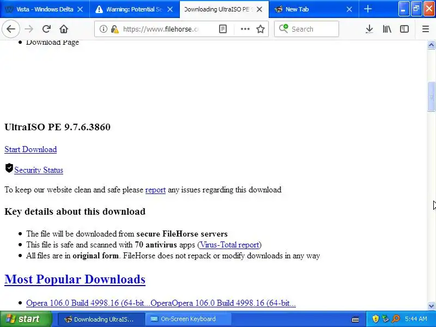Open Opera 106.0 Build 4998.16 link
The height and width of the screenshot is (327, 436).
(x=161, y=303)
